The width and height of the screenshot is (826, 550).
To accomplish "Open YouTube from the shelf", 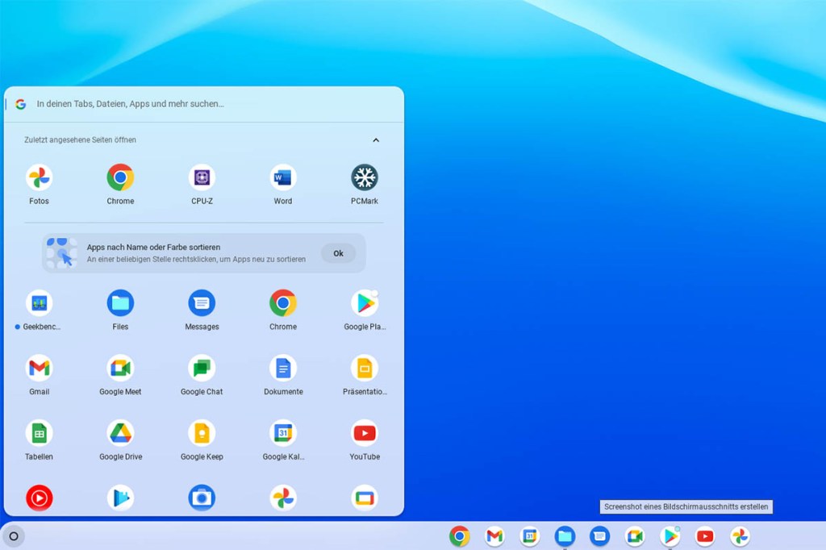I will 705,536.
